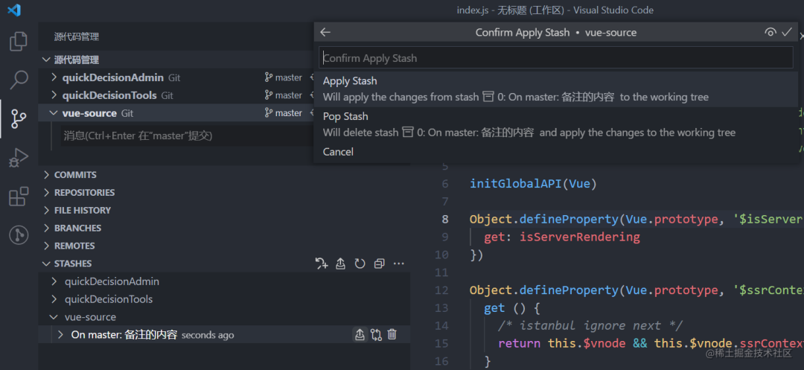The height and width of the screenshot is (370, 804).
Task: Click the 'istanbul ignore next' comment
Action: coord(590,325)
